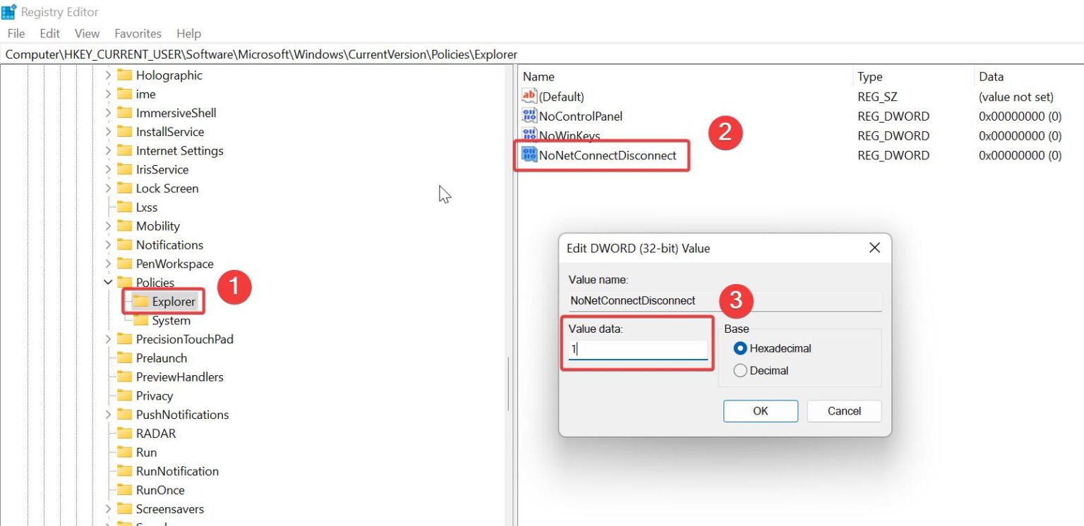Screen dimensions: 1084x526
Task: Expand the Internet Settings key
Action: click(x=107, y=150)
